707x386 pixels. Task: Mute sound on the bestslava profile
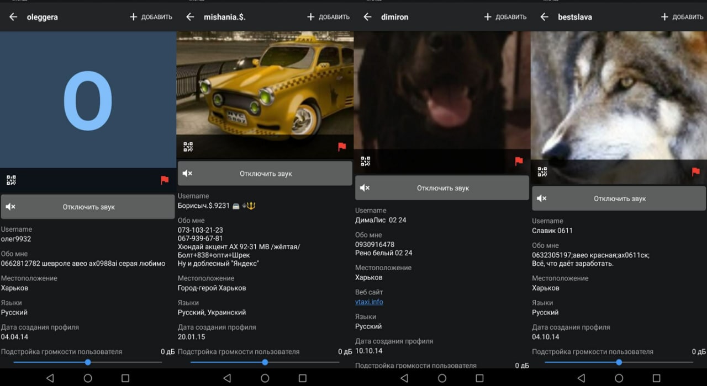tap(619, 199)
